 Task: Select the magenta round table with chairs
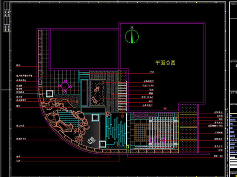65,86
